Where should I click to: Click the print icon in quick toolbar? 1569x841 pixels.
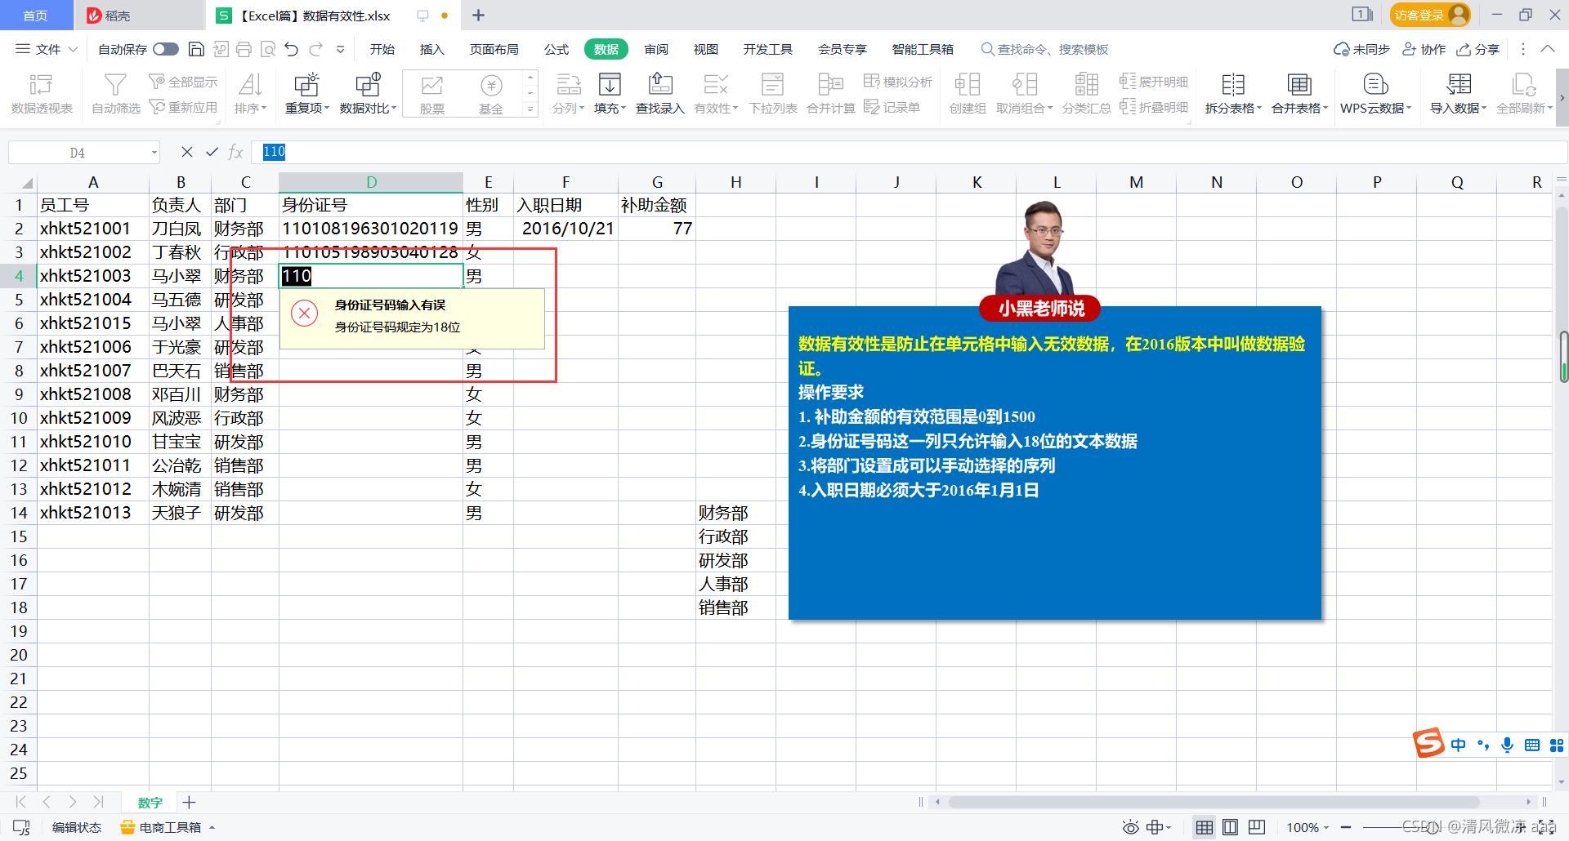(244, 49)
